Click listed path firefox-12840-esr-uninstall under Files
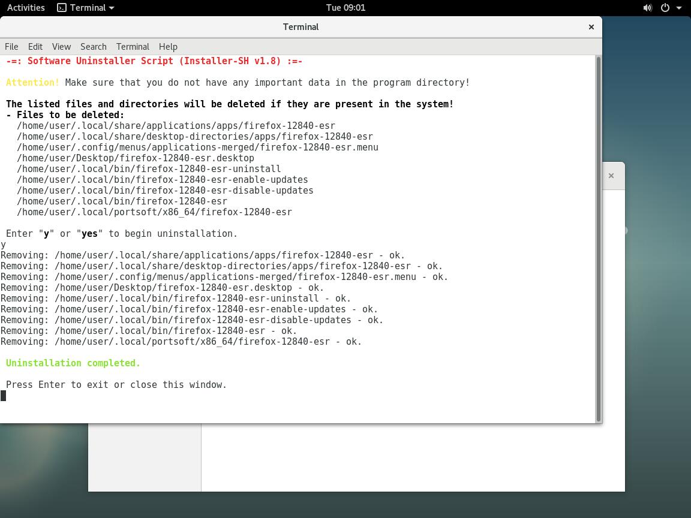This screenshot has height=518, width=691. 149,168
